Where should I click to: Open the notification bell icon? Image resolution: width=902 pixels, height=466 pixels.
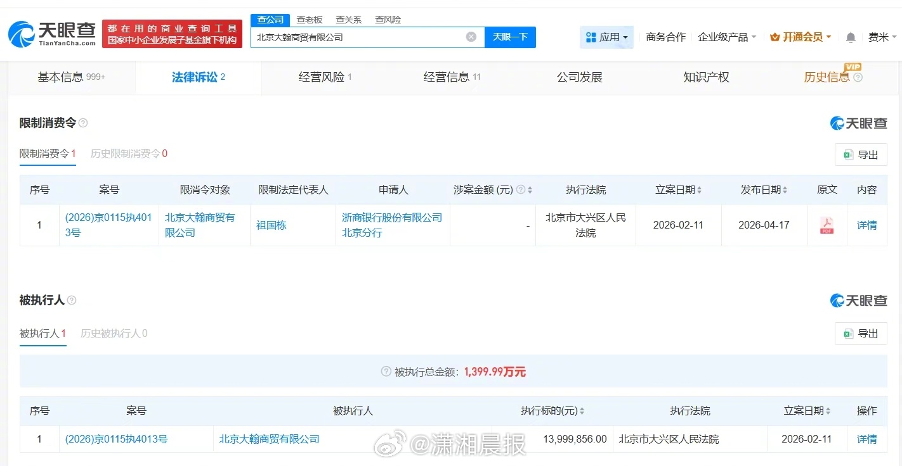851,37
